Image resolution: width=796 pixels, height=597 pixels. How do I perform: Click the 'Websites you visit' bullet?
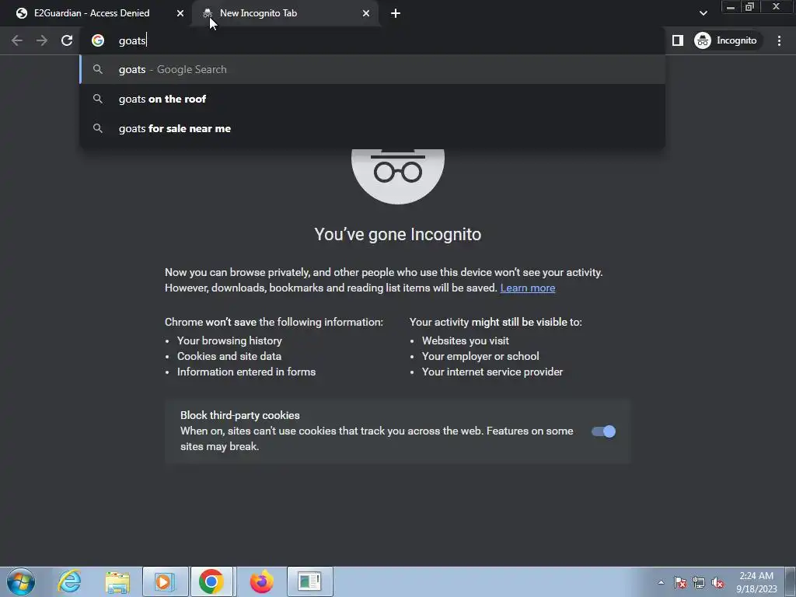(x=465, y=340)
